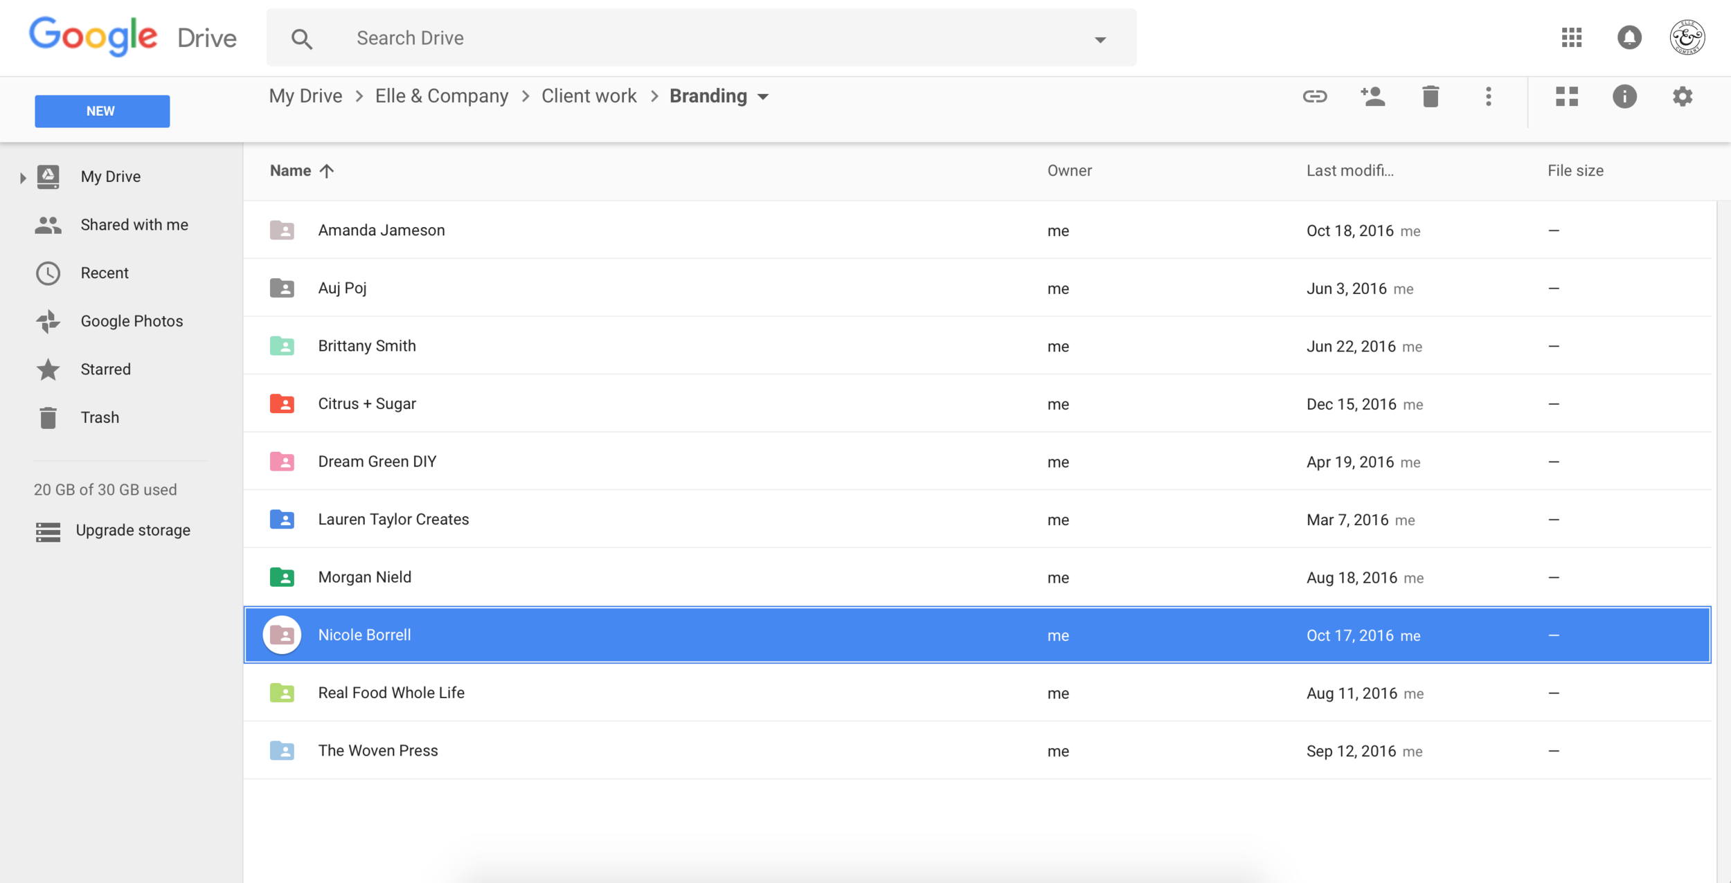Image resolution: width=1731 pixels, height=883 pixels.
Task: Open Drive settings gear
Action: click(x=1682, y=96)
